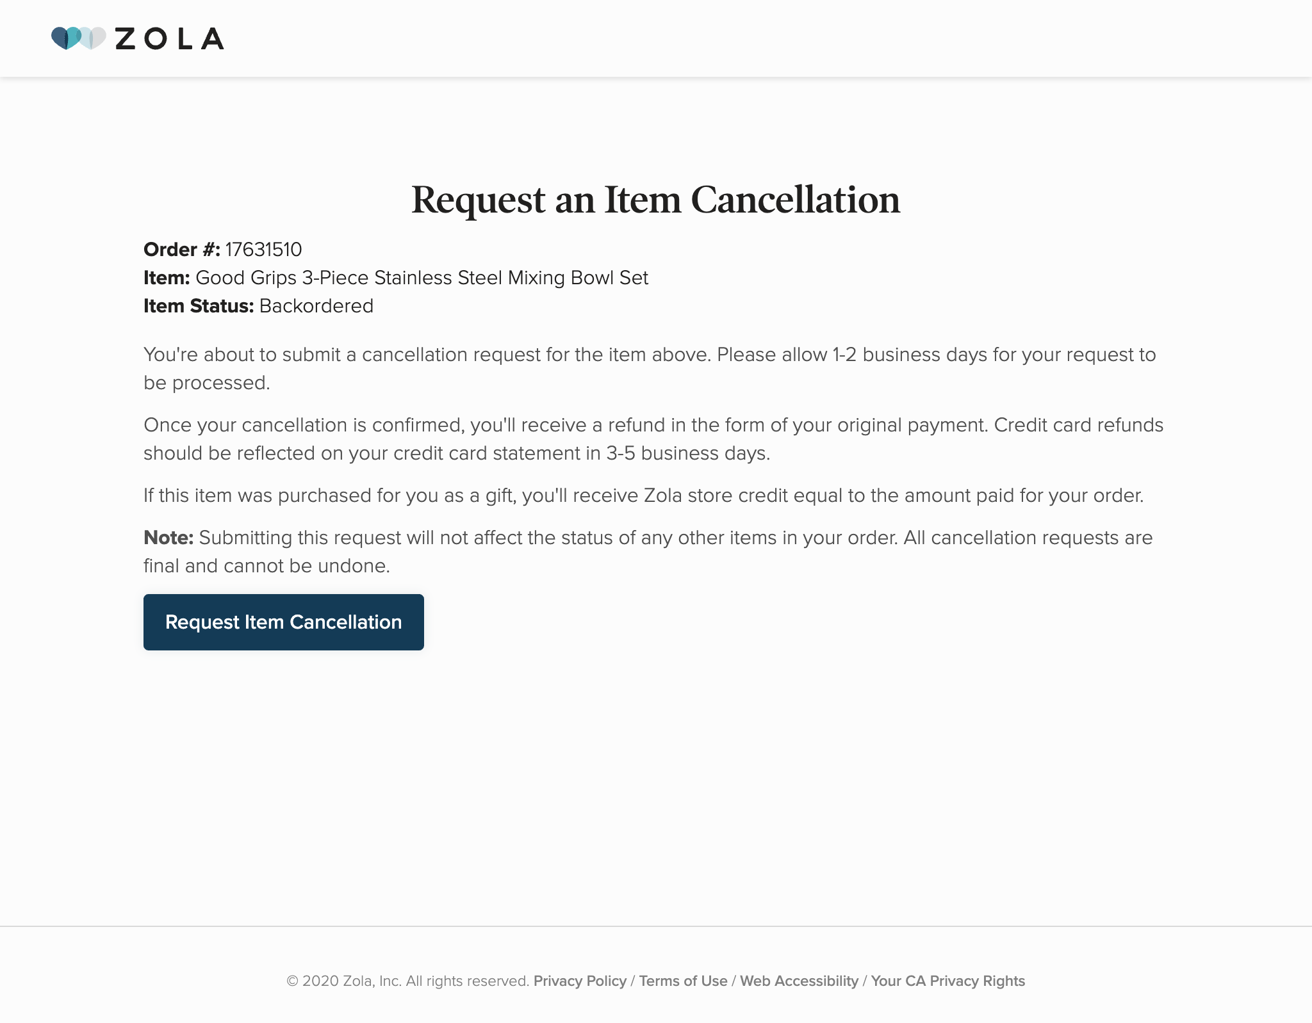Open the Terms of Use link
This screenshot has width=1312, height=1023.
pos(683,981)
